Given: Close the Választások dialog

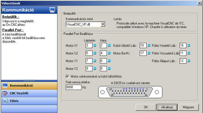Looking at the screenshot, I should [199, 3].
